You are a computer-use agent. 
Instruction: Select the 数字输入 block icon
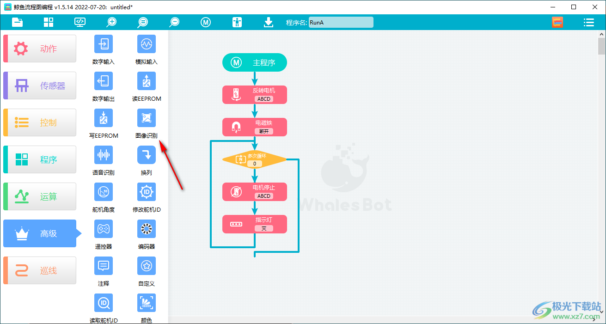click(103, 44)
